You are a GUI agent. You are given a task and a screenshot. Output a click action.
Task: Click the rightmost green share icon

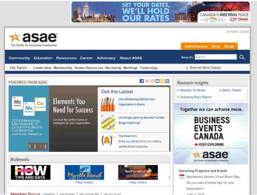167,81
